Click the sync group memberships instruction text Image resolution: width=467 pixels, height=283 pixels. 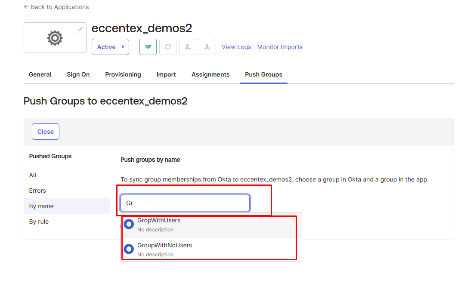[275, 179]
